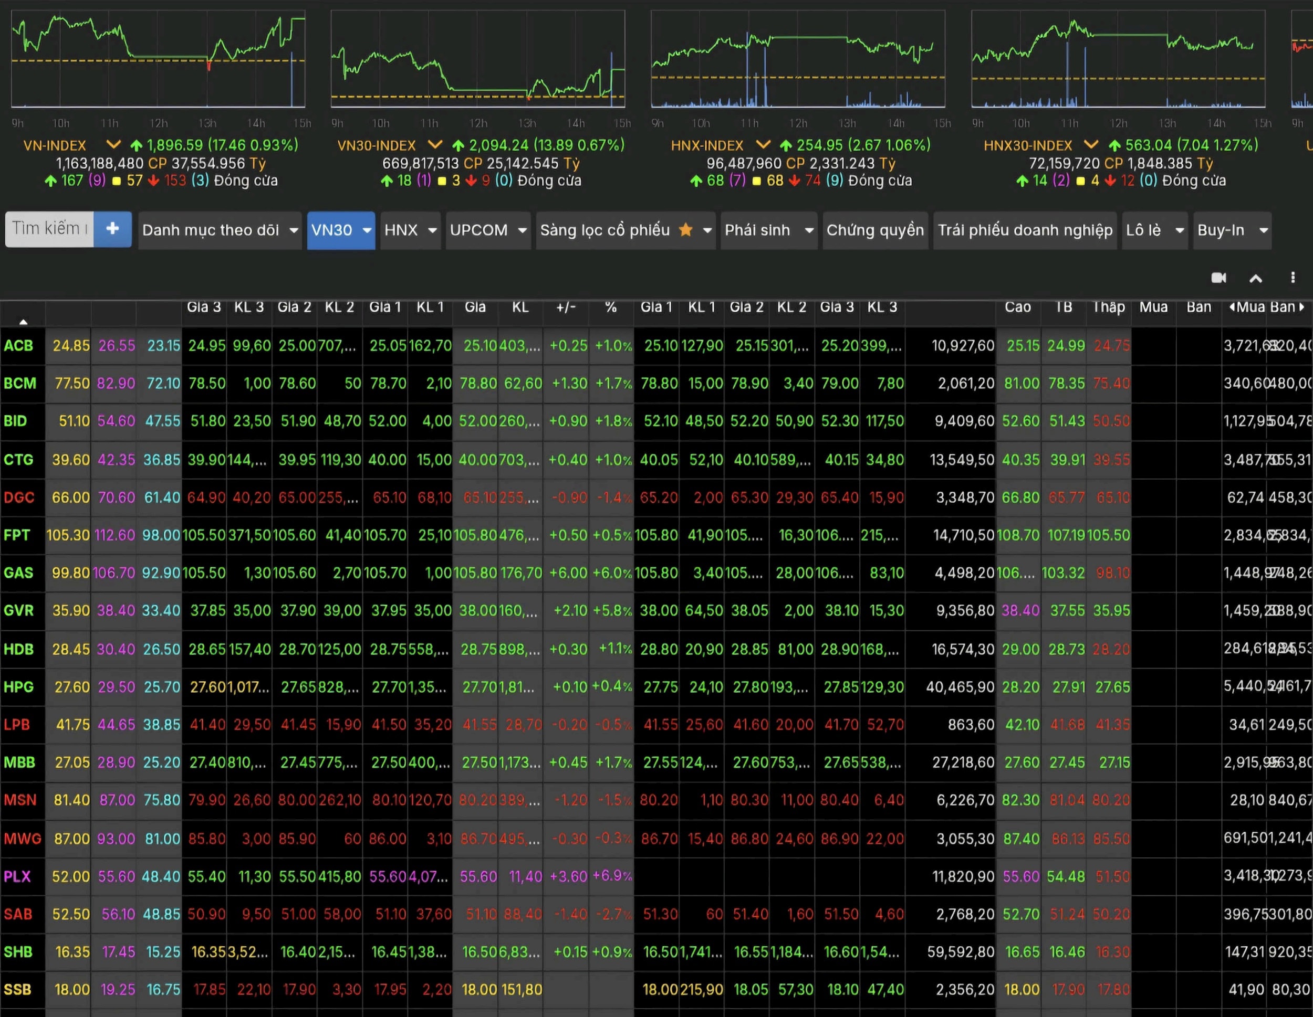
Task: Select the BID stock symbol
Action: (15, 421)
